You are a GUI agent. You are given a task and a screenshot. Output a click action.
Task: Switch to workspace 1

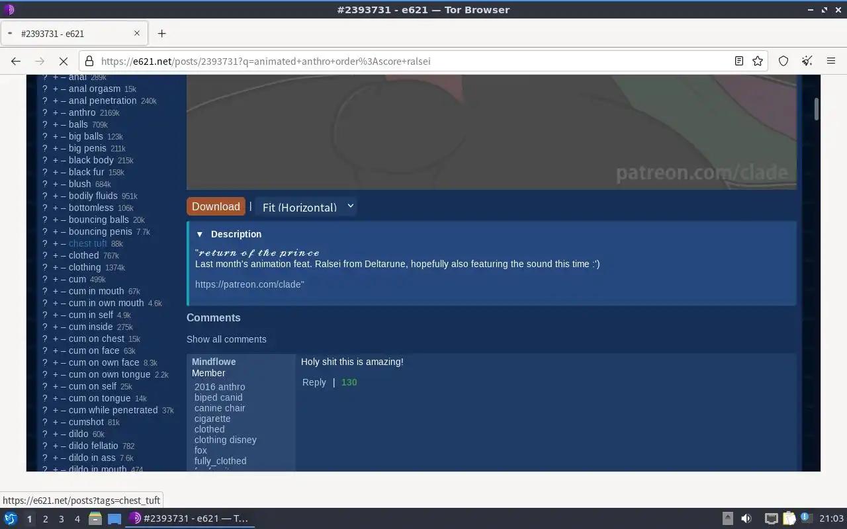coord(29,519)
